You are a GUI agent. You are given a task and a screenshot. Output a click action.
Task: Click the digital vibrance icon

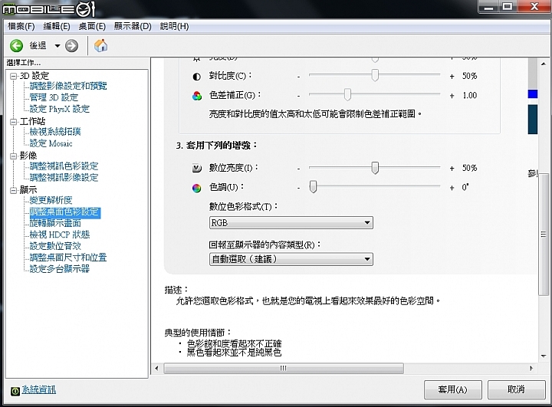(x=197, y=169)
